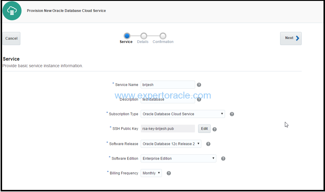Open help icon beside Software Edition

(223, 159)
